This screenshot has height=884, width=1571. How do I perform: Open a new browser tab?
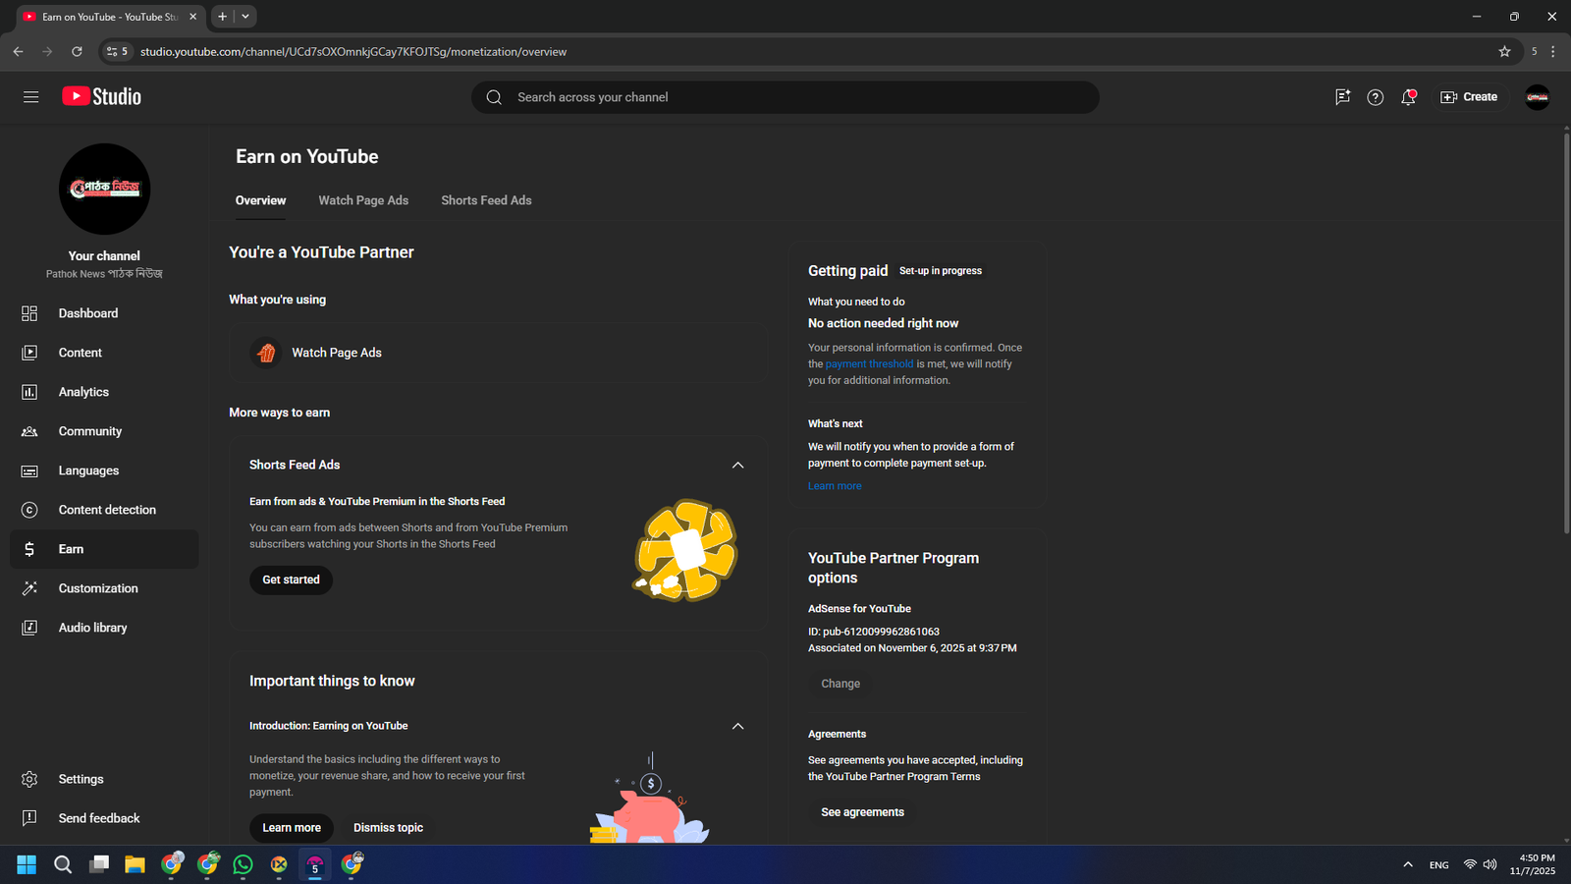click(x=223, y=17)
